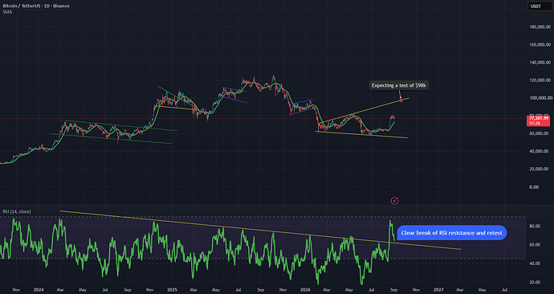Click the 2027 label on the time axis
This screenshot has height=294, width=554.
[438, 290]
